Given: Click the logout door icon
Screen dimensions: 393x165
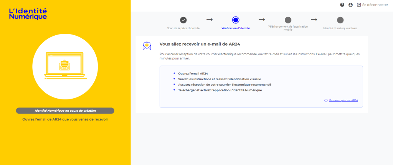Looking at the screenshot, I should (359, 5).
